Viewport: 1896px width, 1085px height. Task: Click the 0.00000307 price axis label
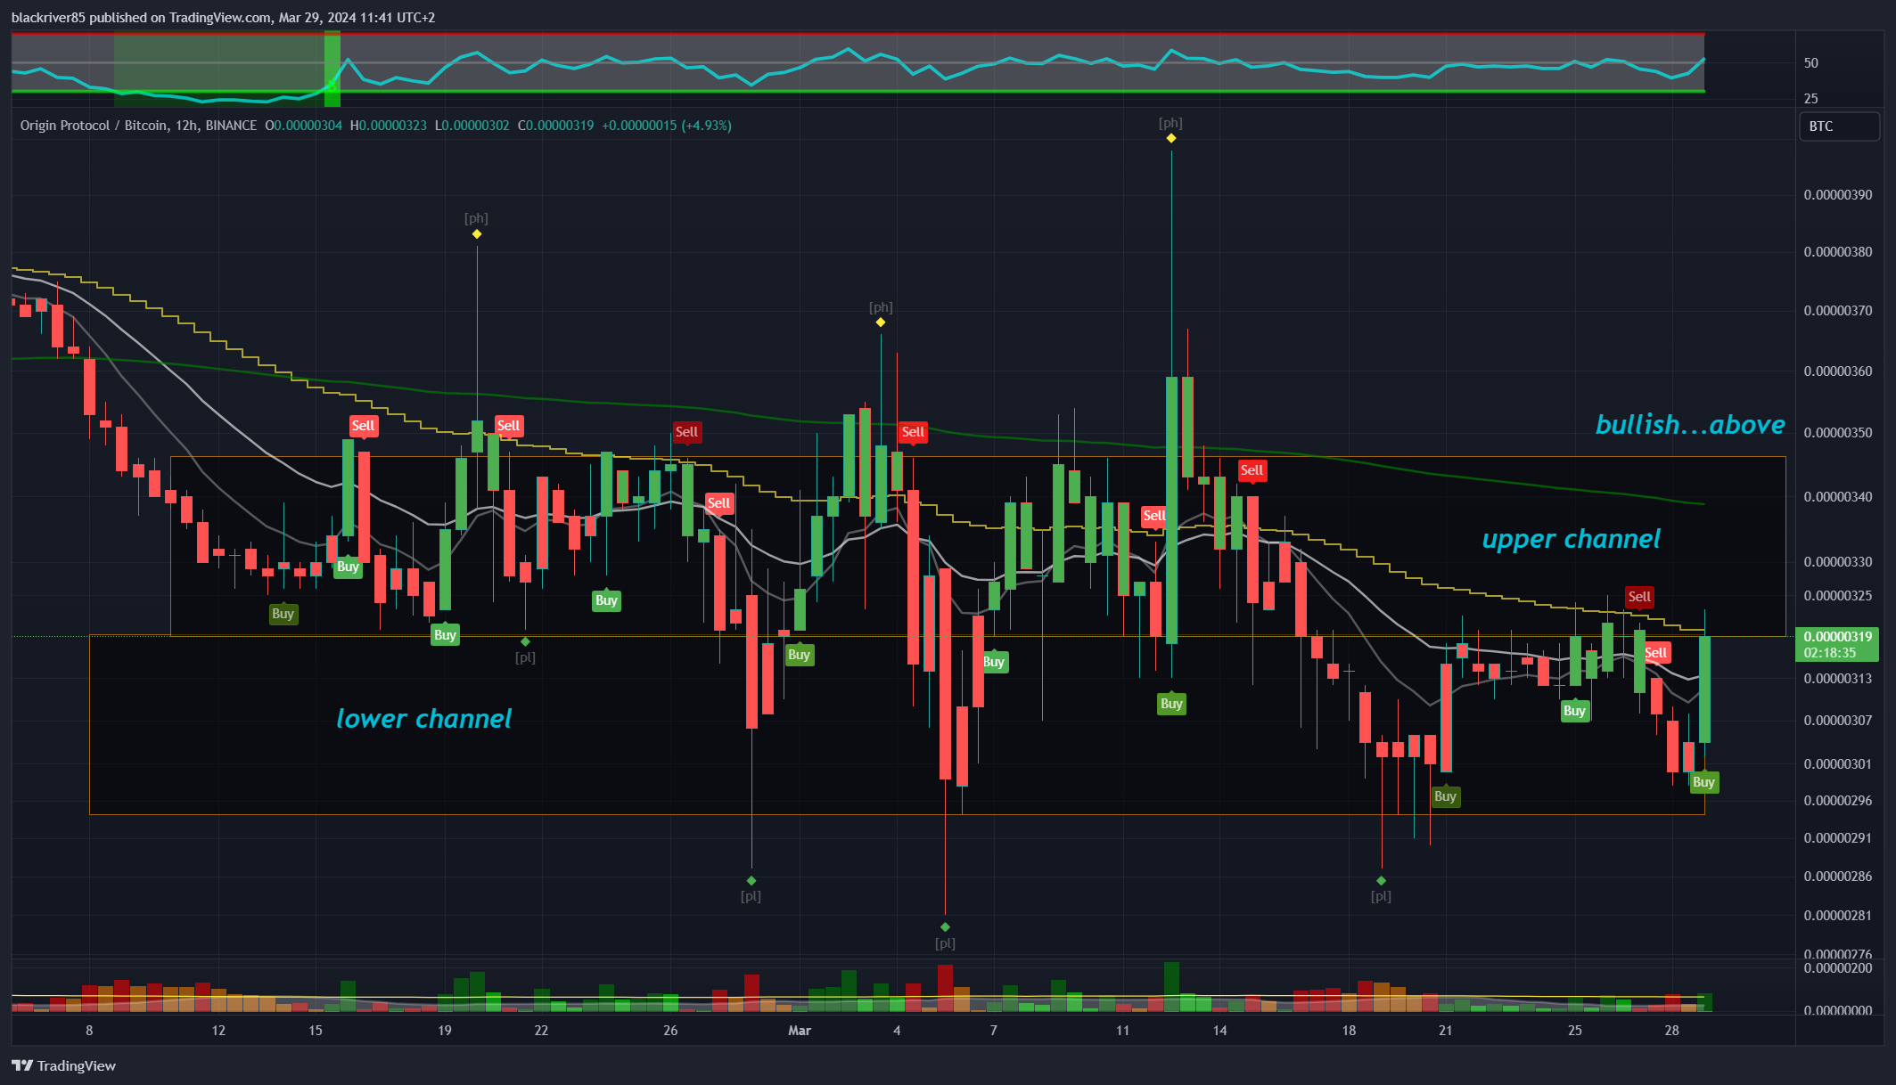click(x=1838, y=721)
